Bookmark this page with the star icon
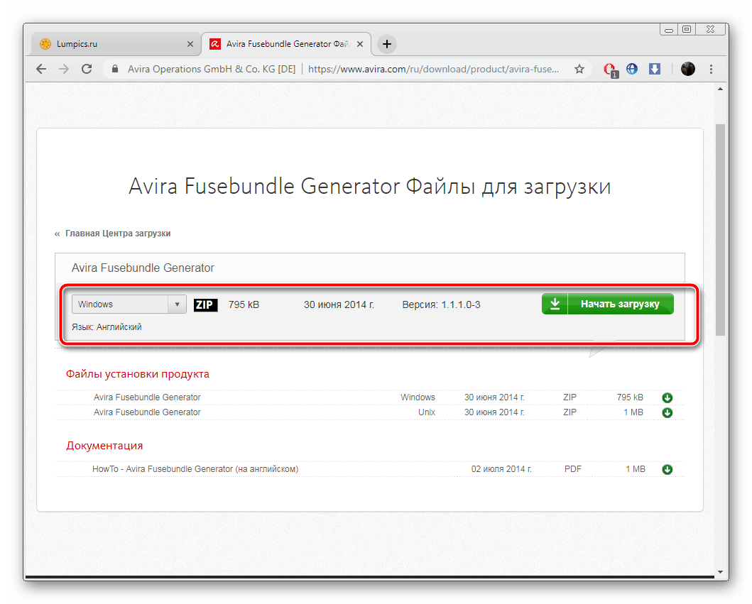This screenshot has height=604, width=752. coord(579,69)
